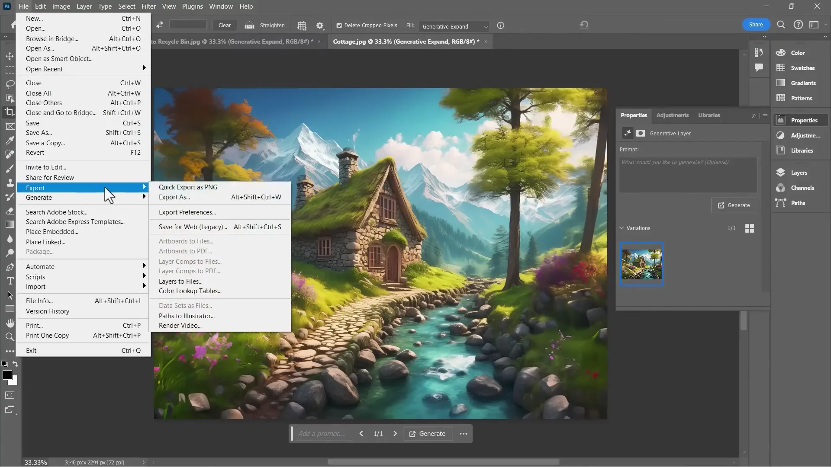Select the Lasso tool
This screenshot has width=831, height=467.
coord(10,84)
